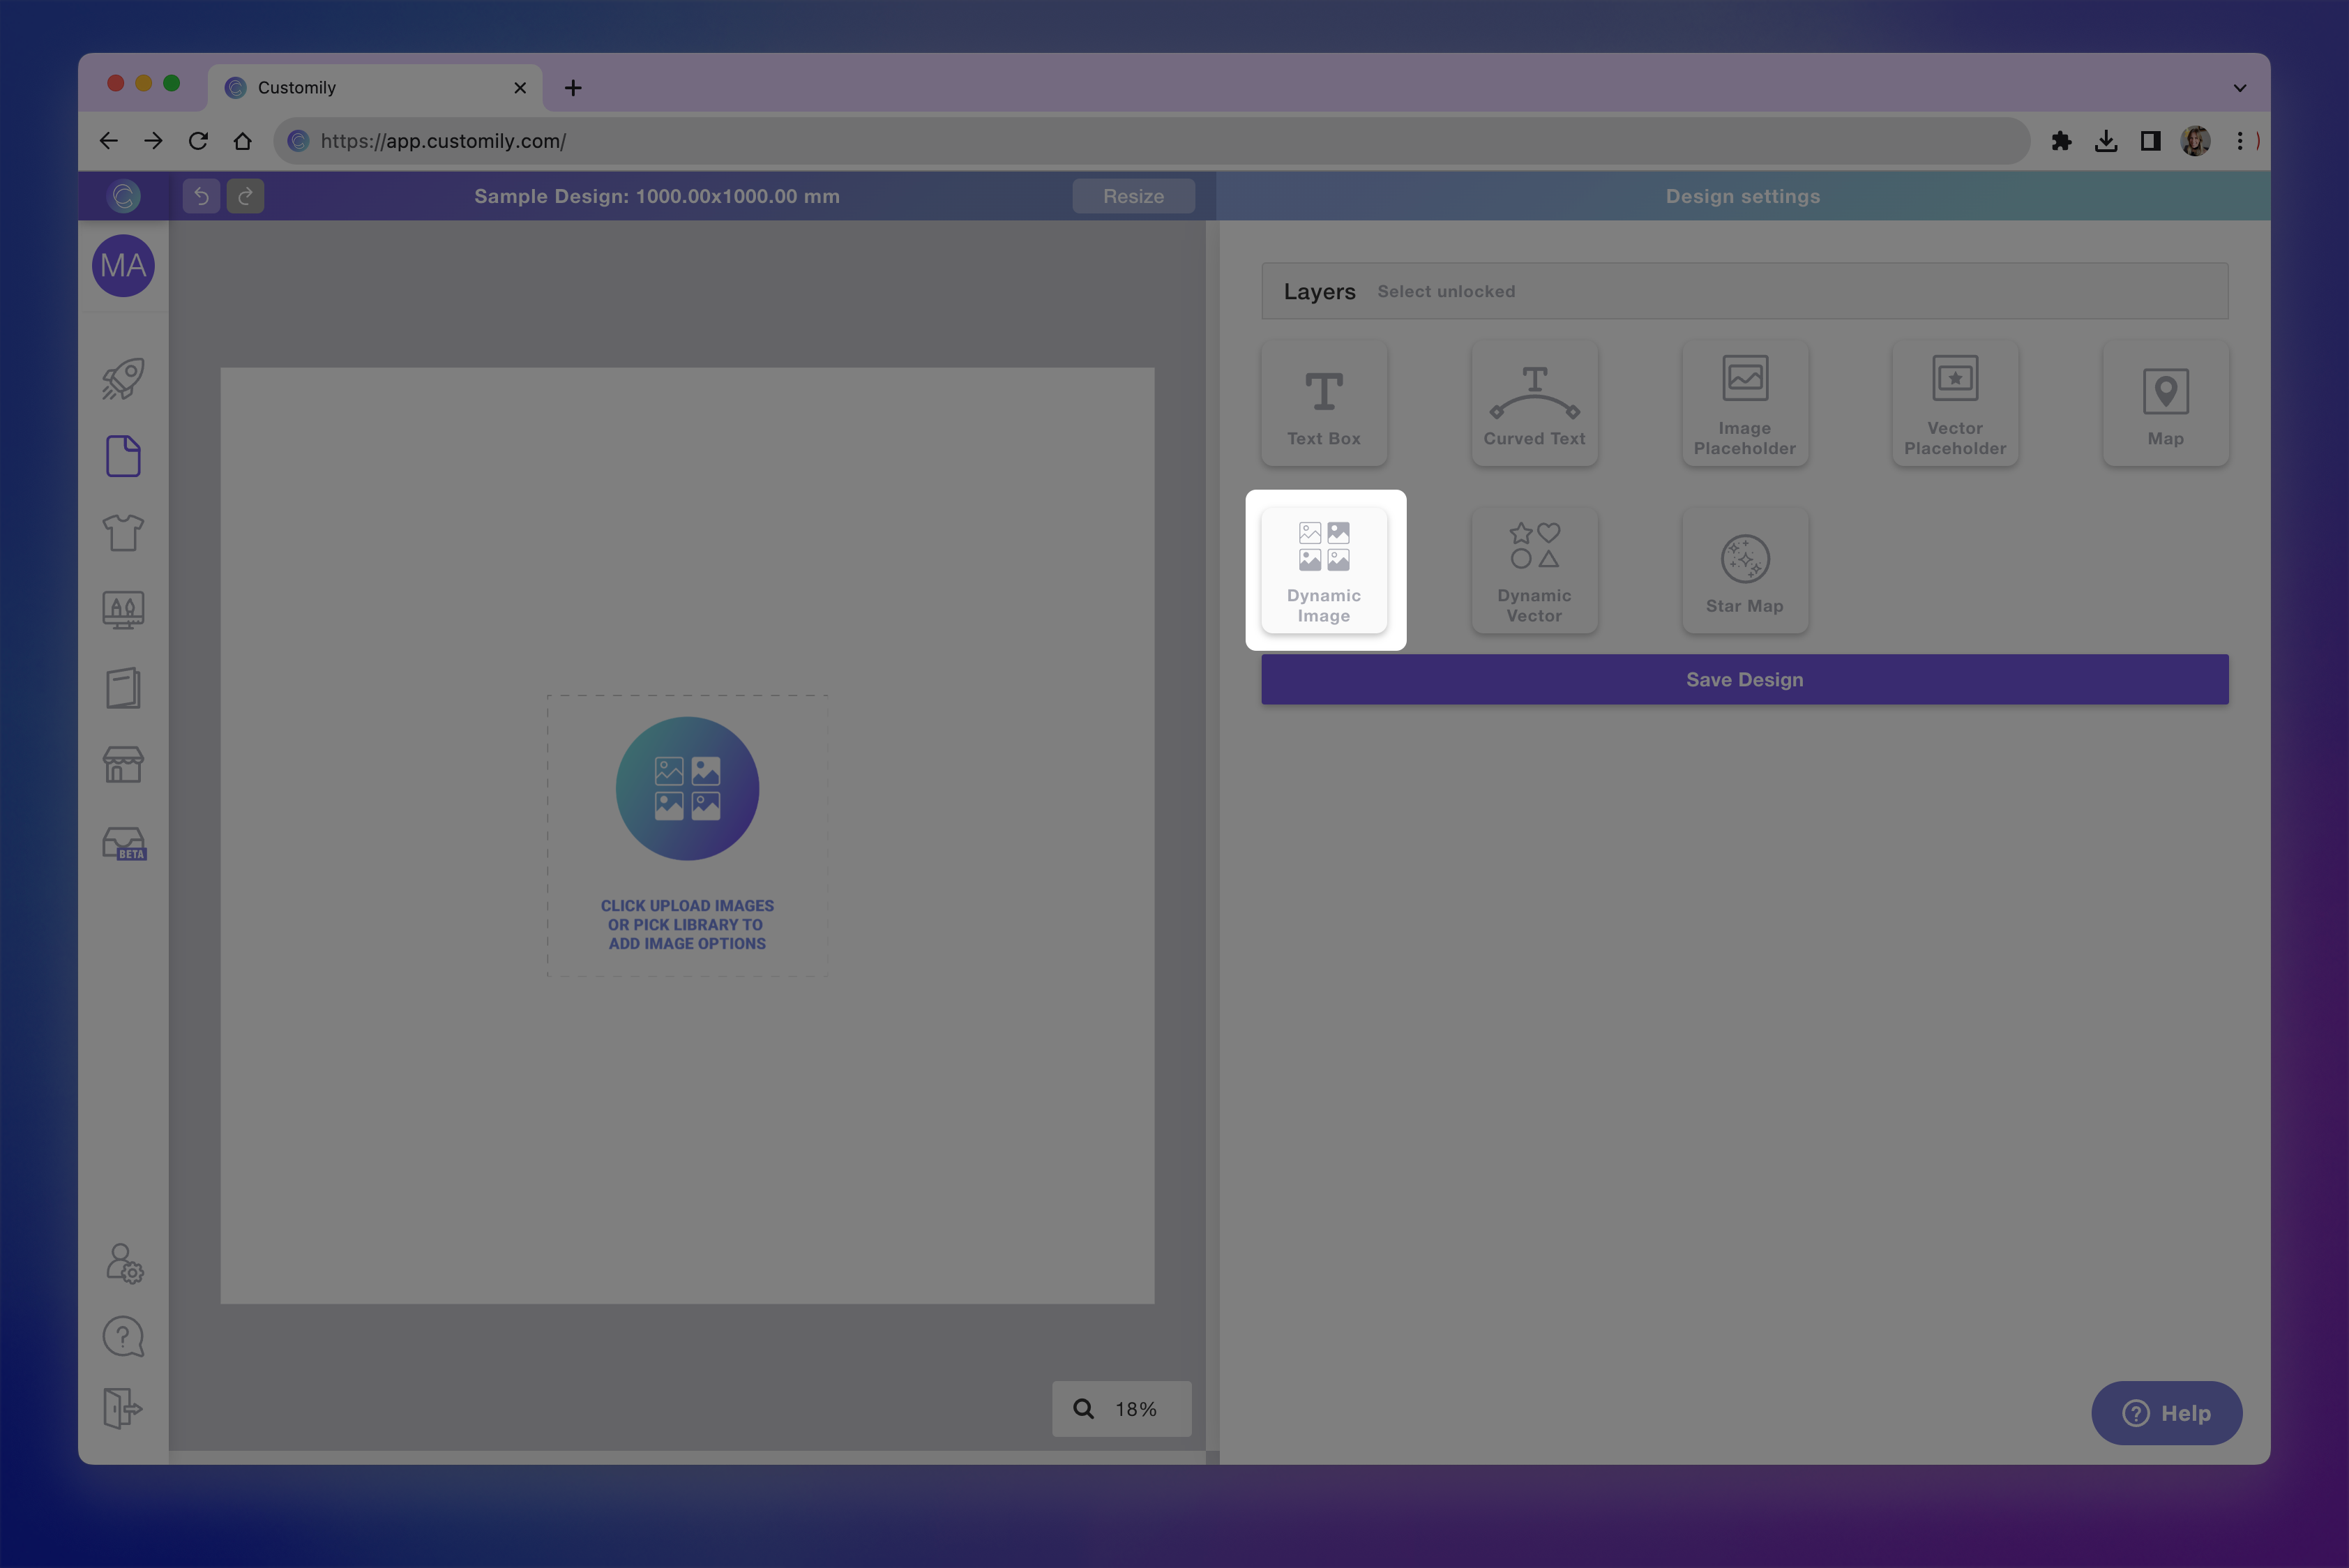The height and width of the screenshot is (1568, 2349).
Task: Insert a Map element
Action: point(2165,403)
